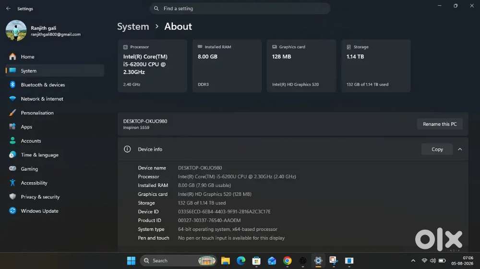Select the 8.00 GB (7.90 GB usable) value
Image resolution: width=480 pixels, height=269 pixels.
[x=204, y=185]
